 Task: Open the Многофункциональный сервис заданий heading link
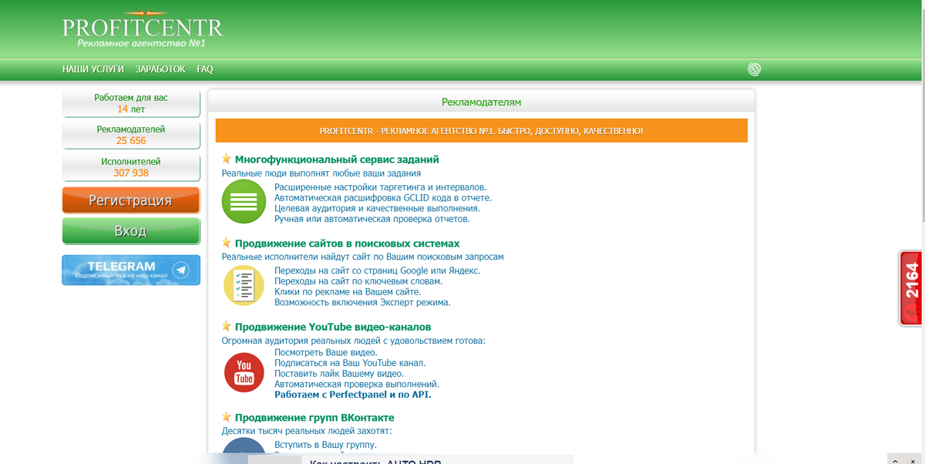[337, 160]
